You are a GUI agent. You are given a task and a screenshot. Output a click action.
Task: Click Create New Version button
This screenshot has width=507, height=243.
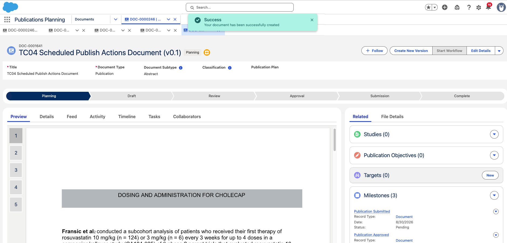[x=411, y=51]
